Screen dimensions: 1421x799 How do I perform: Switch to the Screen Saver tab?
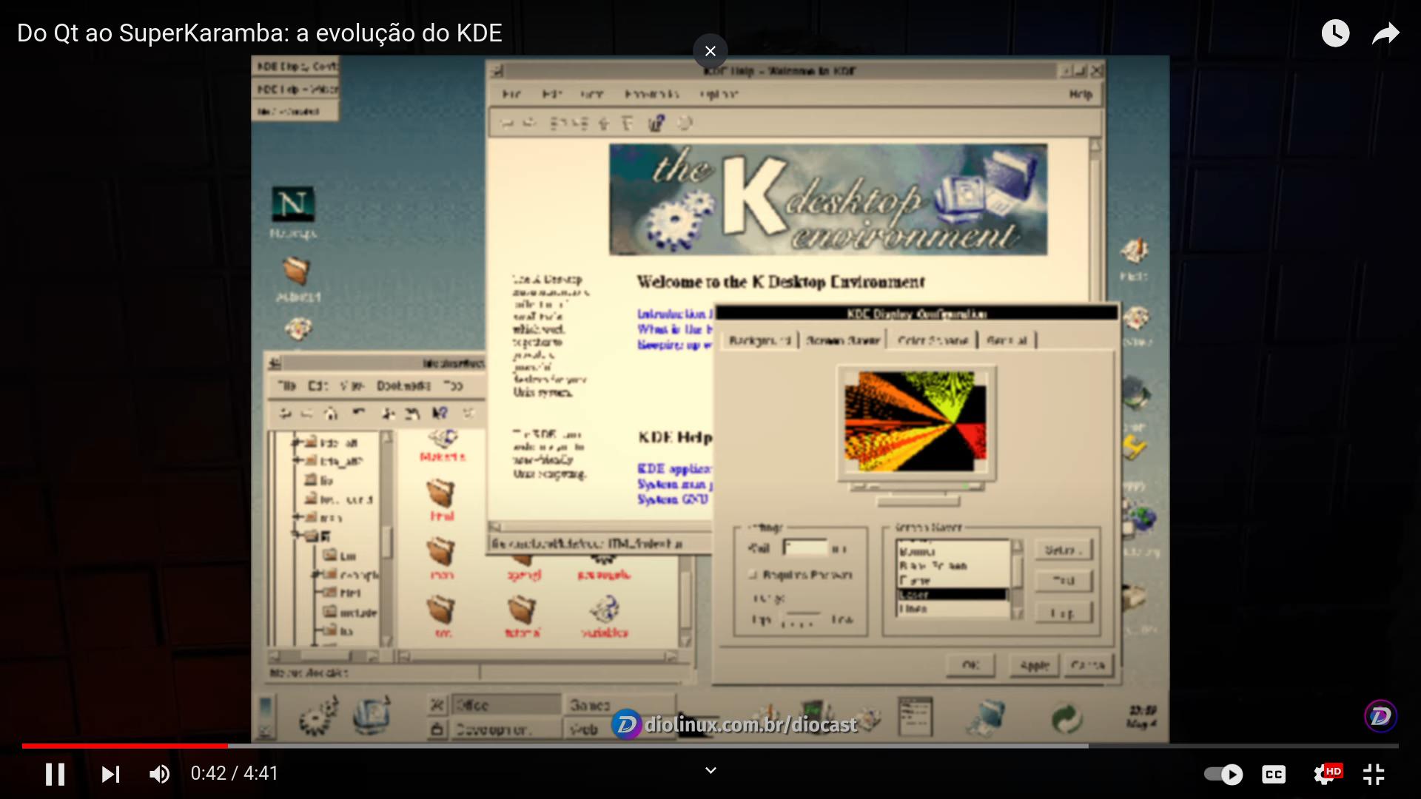[x=843, y=340]
